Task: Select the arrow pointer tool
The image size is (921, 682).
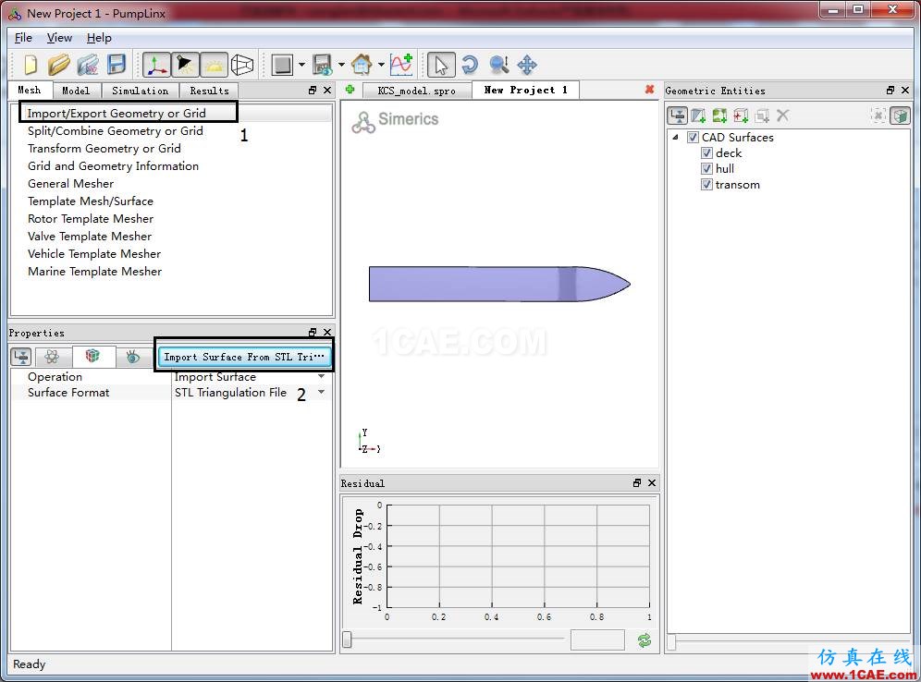Action: click(441, 65)
